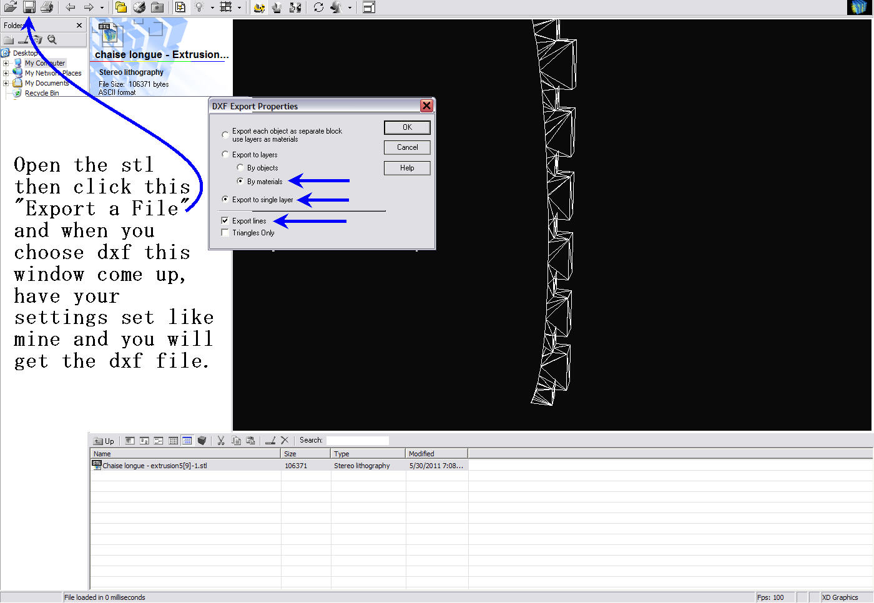Click the Export a File save icon
This screenshot has width=874, height=603.
pos(29,7)
